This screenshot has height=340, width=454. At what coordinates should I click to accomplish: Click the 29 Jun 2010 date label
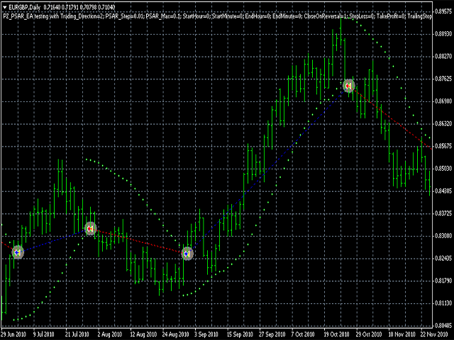[x=13, y=334]
